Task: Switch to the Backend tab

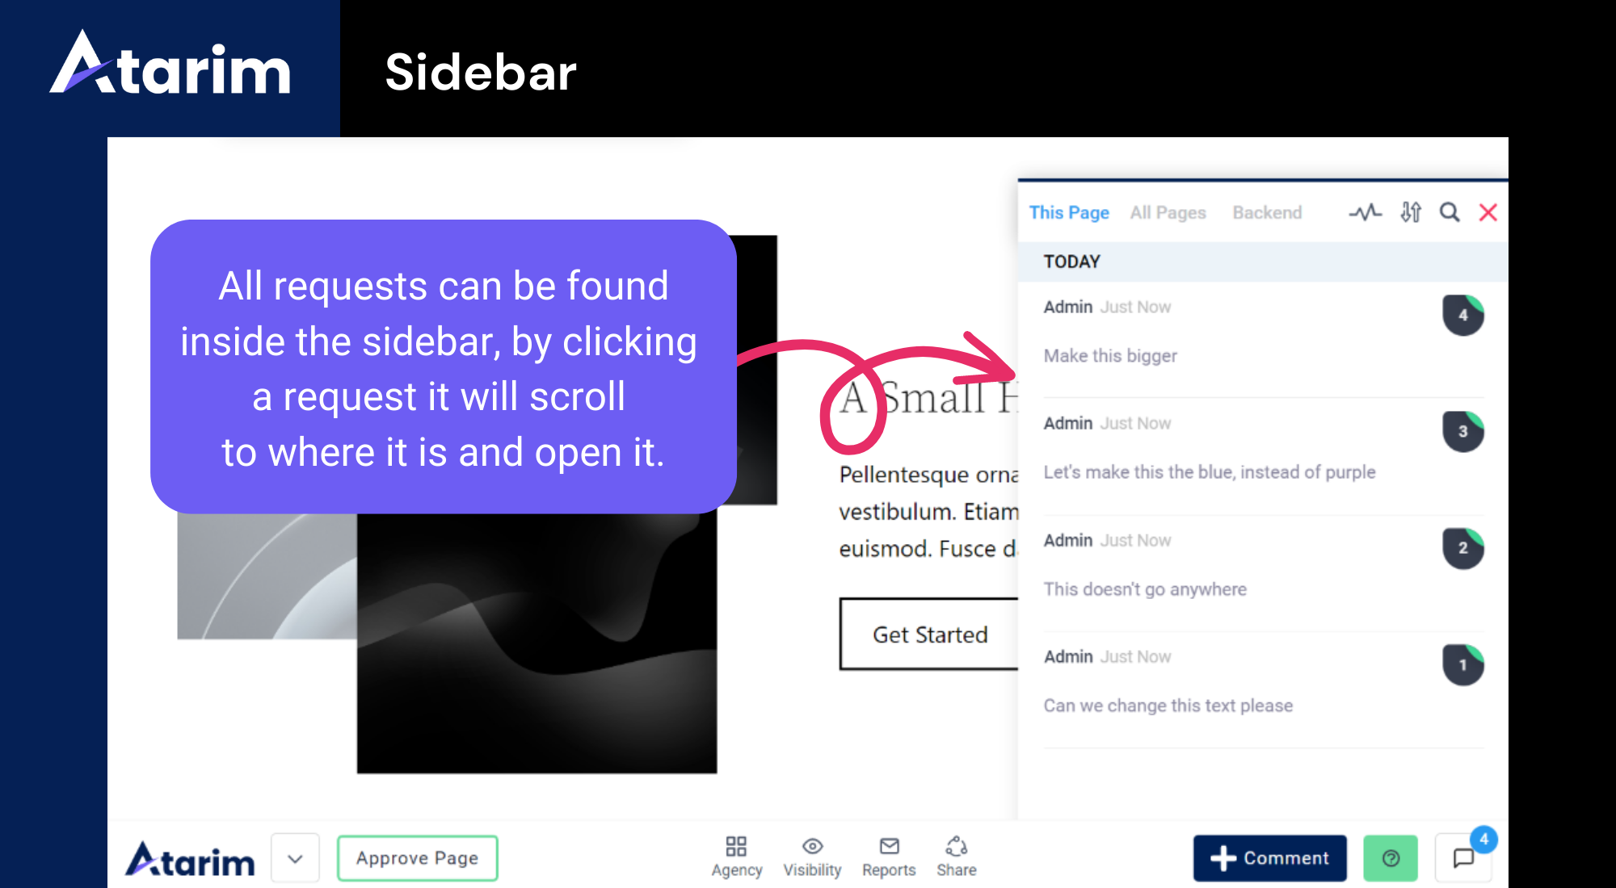Action: point(1266,213)
